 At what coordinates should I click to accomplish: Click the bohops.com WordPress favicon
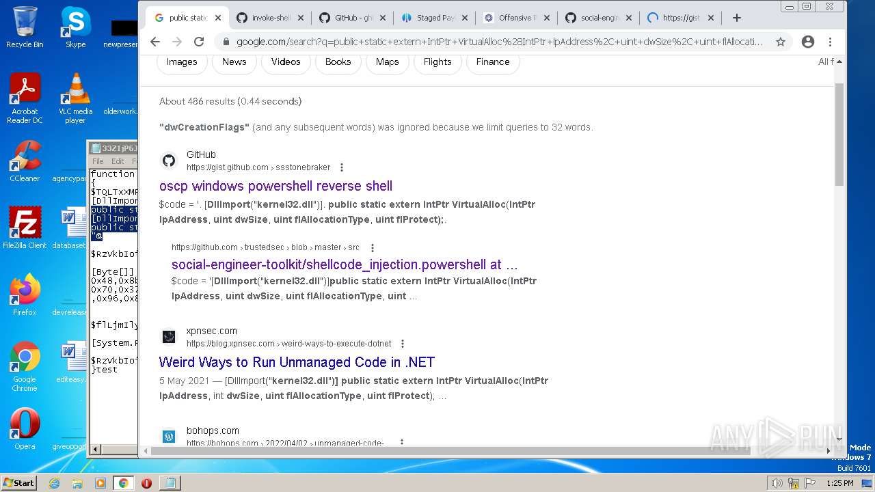[x=169, y=436]
